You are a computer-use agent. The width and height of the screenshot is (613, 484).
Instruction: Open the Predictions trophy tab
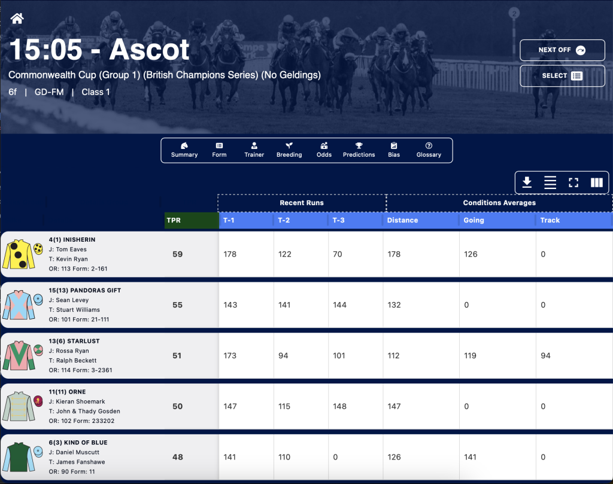(x=359, y=150)
